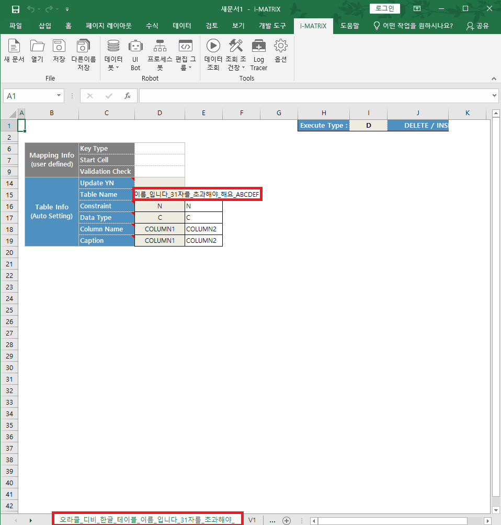Click the Process Bot (프로세스 봇) icon
This screenshot has width=501, height=525.
[160, 54]
